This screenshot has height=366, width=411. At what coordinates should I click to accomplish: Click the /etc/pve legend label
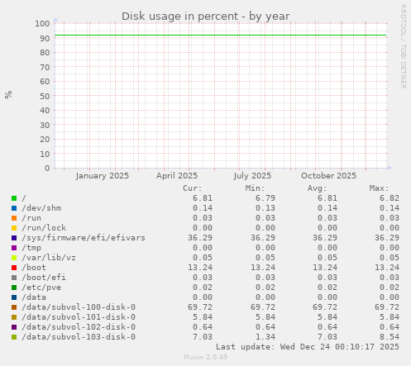(x=41, y=288)
